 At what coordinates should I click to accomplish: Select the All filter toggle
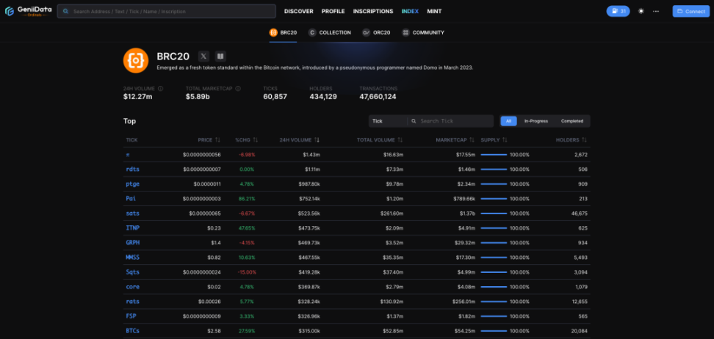(508, 121)
